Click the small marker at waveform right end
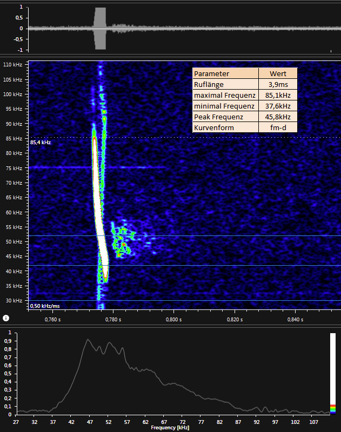Viewport: 341px width, 432px height. [x=330, y=51]
